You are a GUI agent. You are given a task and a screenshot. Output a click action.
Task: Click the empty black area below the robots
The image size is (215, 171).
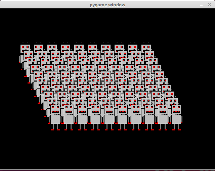click(x=107, y=151)
